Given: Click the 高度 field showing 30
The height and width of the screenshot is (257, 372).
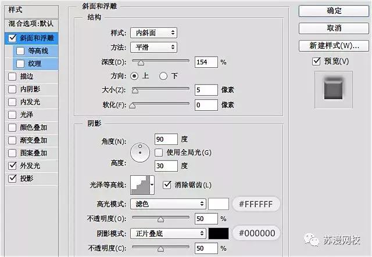Looking at the screenshot, I should [x=166, y=166].
